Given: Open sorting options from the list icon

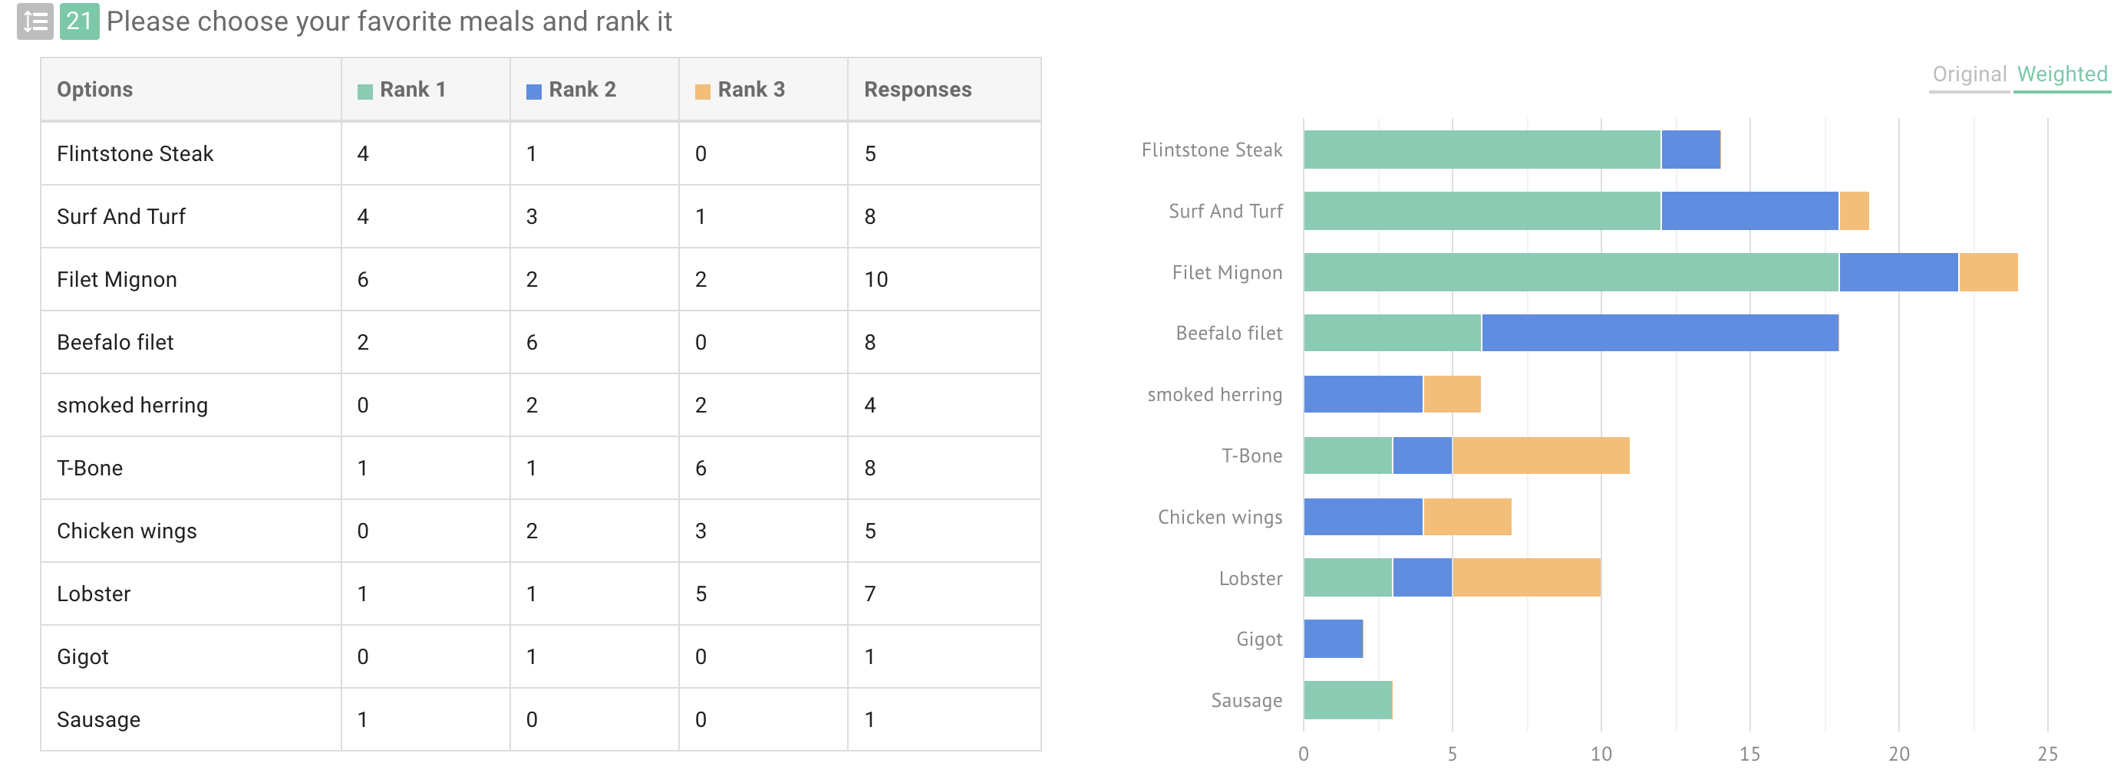Looking at the screenshot, I should coord(33,22).
